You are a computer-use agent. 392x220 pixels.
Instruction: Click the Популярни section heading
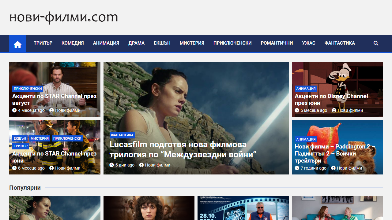(25, 188)
